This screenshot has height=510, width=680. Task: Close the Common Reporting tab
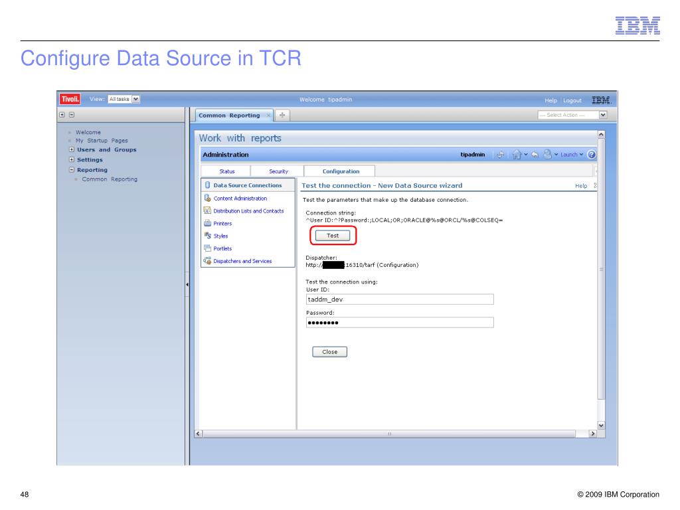point(268,115)
